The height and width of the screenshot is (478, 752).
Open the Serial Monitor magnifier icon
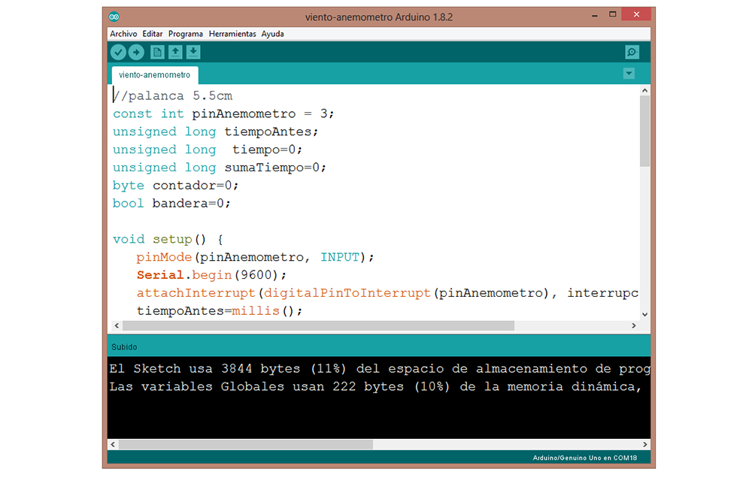pyautogui.click(x=632, y=52)
